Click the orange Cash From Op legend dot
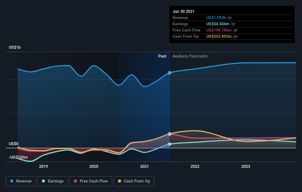Image resolution: width=302 pixels, height=192 pixels. point(120,181)
